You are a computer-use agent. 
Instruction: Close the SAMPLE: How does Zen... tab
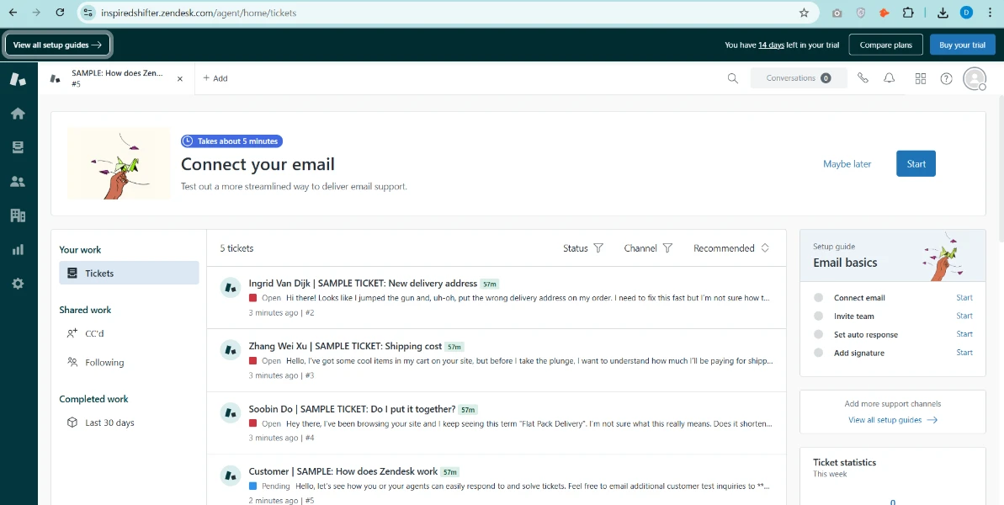[x=180, y=79]
